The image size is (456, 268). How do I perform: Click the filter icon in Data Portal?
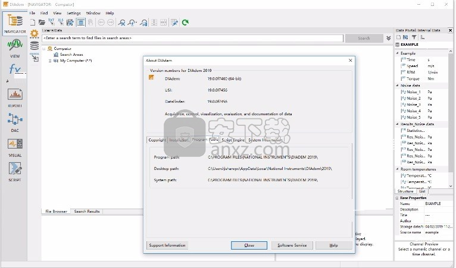(414, 37)
